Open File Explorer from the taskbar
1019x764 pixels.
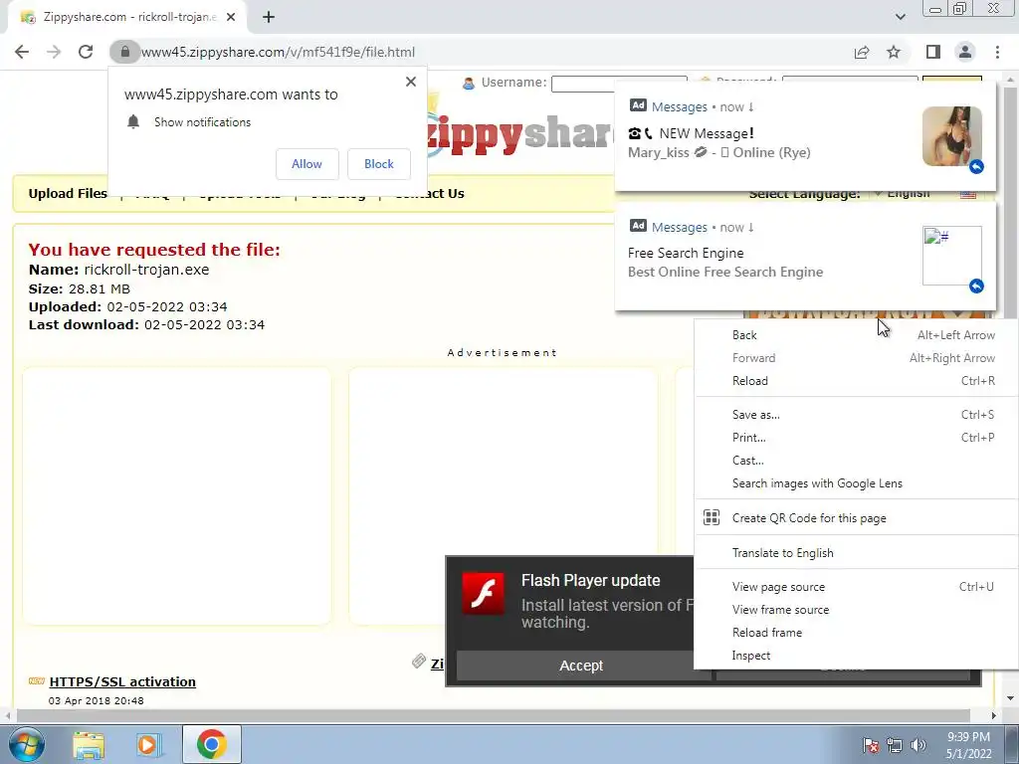point(89,744)
